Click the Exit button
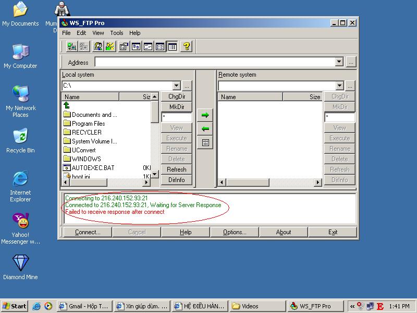This screenshot has height=313, width=417. (333, 232)
